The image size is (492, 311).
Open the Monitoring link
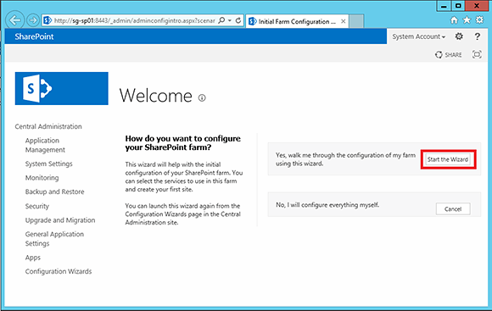coord(42,178)
